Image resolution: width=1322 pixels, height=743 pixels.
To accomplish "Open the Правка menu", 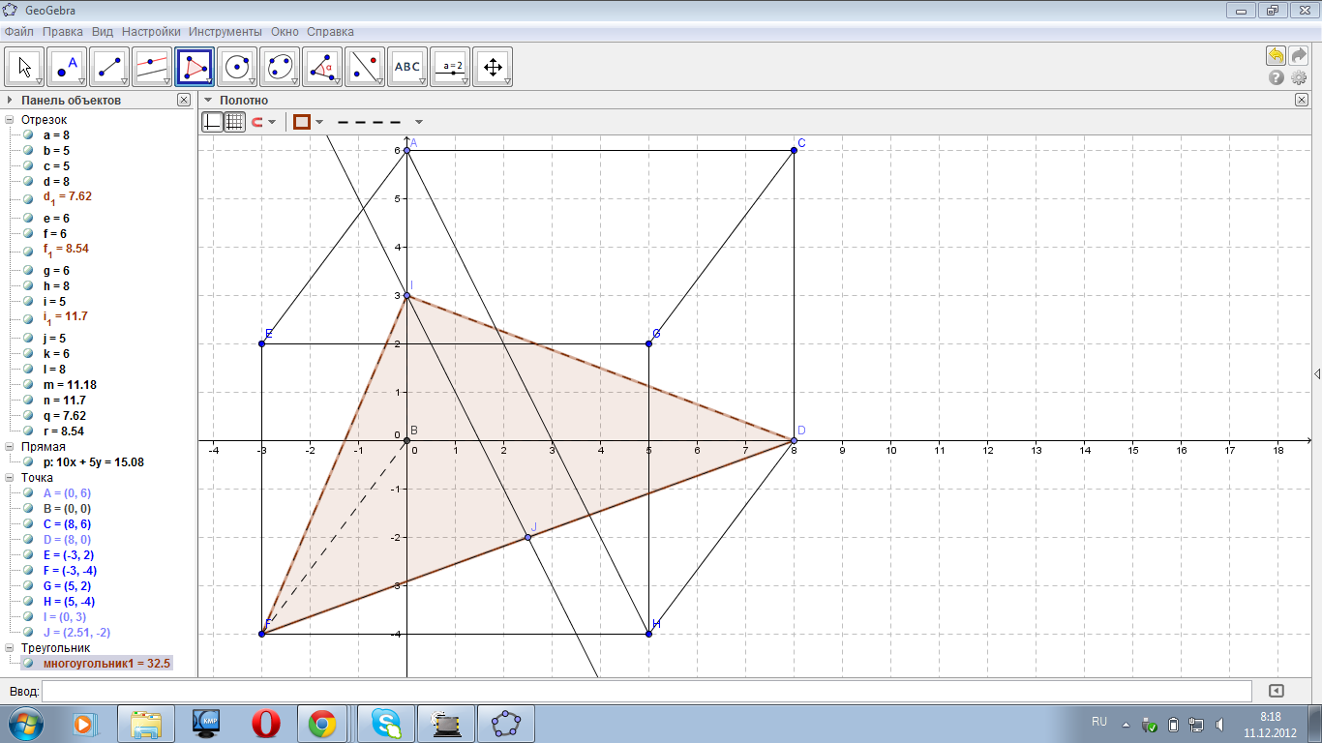I will click(62, 32).
